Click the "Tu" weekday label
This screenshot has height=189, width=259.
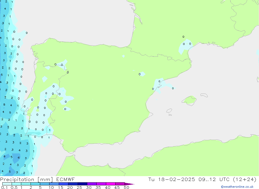151,179
